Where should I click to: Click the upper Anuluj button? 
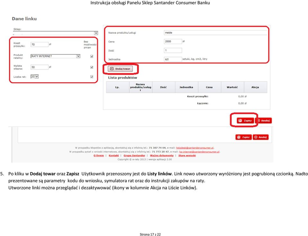point(263,121)
